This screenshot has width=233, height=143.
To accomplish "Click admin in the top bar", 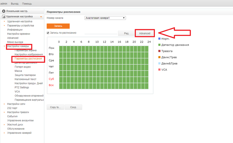I will click(x=4, y=4).
